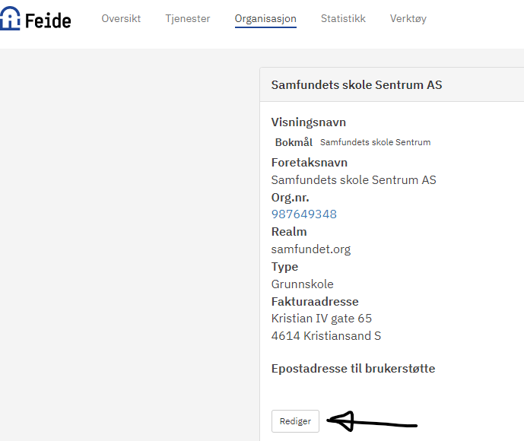This screenshot has width=524, height=441.
Task: Open org number link 987649348
Action: [x=304, y=214]
